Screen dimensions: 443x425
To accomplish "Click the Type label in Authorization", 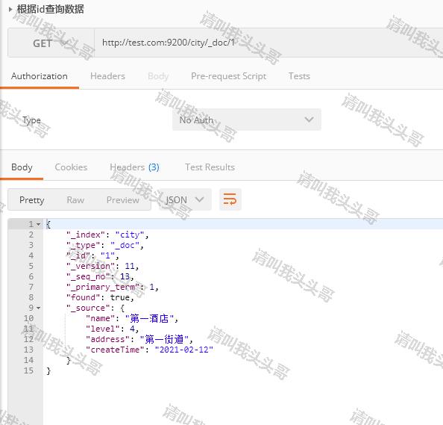I will (x=31, y=120).
